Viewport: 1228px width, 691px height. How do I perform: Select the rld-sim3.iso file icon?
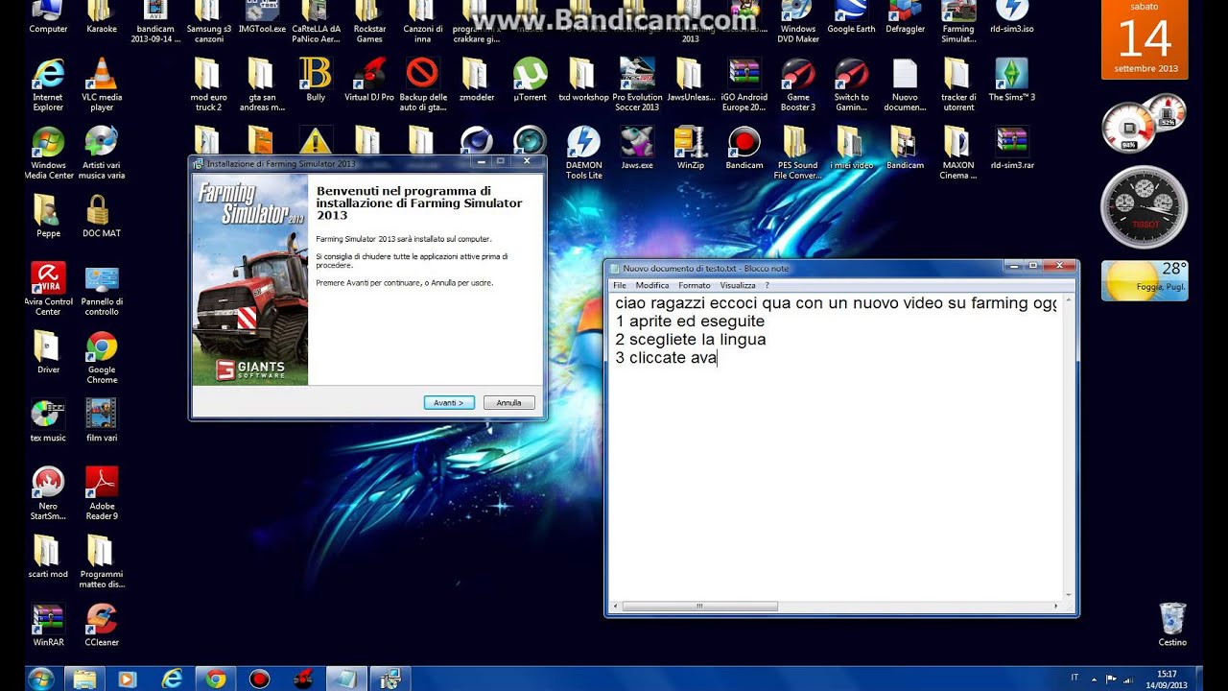tap(1012, 17)
